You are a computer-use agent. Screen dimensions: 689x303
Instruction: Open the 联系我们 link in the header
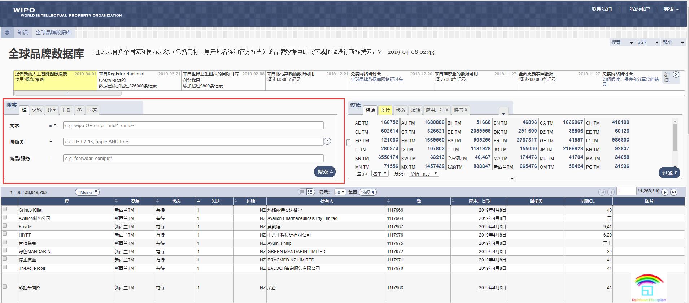coord(602,9)
